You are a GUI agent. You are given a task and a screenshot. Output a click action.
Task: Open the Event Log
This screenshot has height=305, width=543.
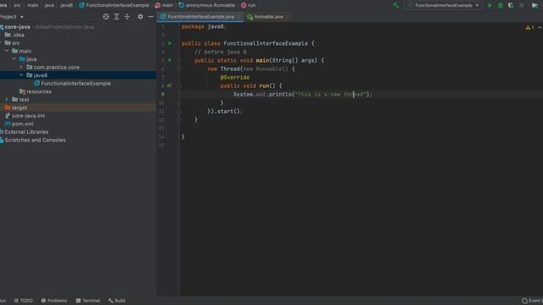pos(532,301)
